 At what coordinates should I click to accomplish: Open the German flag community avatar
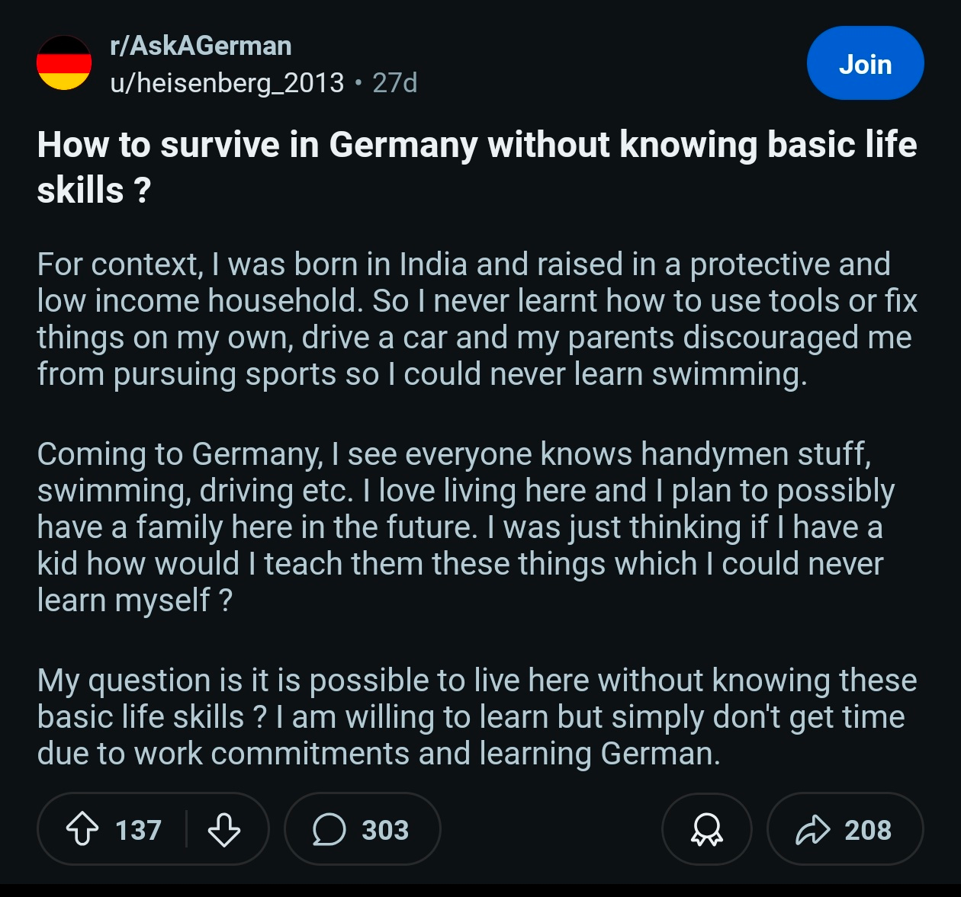point(64,62)
